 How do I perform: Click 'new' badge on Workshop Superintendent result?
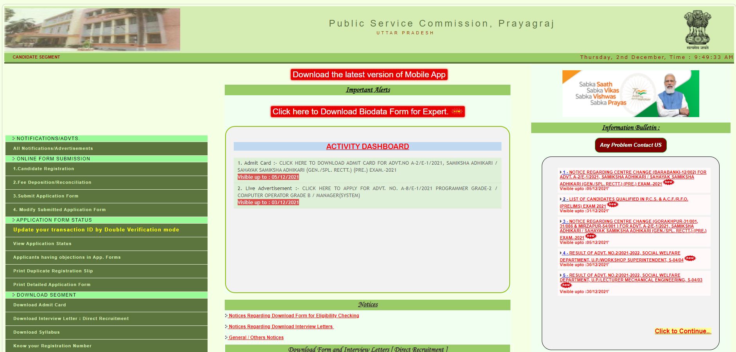pos(690,258)
